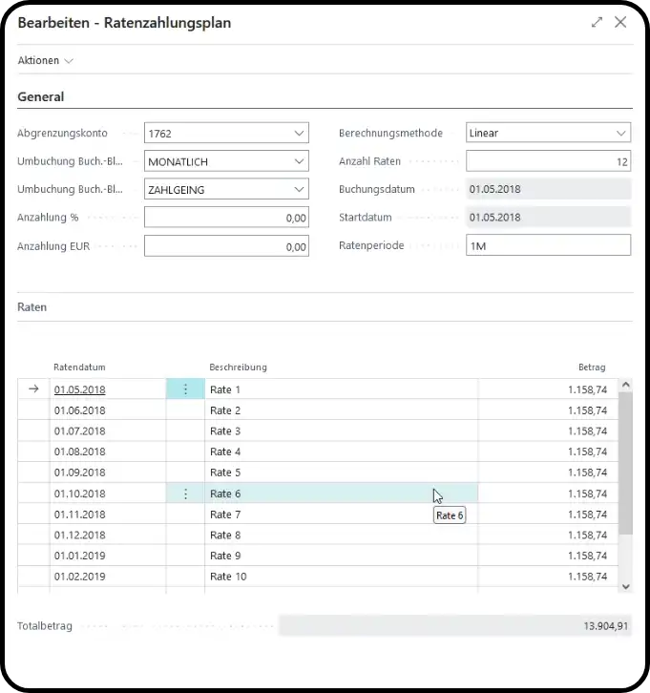Click the expand window arrows icon
Viewport: 650px width, 693px height.
597,22
